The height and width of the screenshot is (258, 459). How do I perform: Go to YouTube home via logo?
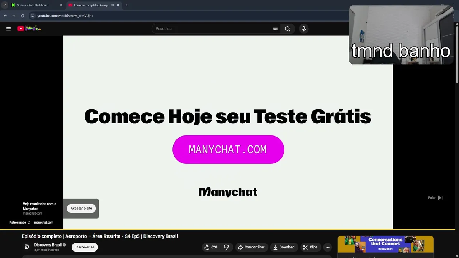pyautogui.click(x=29, y=29)
